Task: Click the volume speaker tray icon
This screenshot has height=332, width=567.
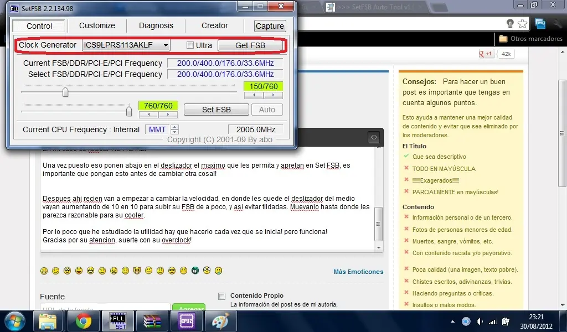Action: pos(480,321)
